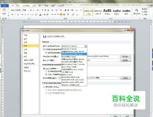Select Save category in Word Options sidebar

(x=31, y=46)
